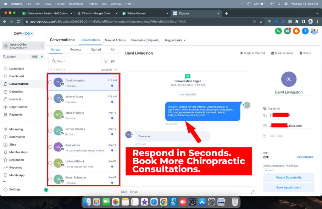This screenshot has height=209, width=322.
Task: Click Mark as Starred
Action: (x=253, y=53)
